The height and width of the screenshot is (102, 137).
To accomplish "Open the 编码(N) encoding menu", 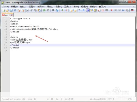I will tap(41, 7).
